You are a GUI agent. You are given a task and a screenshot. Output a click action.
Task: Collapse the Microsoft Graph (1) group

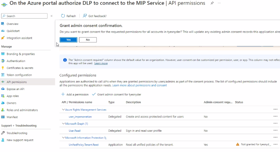pos(63,123)
